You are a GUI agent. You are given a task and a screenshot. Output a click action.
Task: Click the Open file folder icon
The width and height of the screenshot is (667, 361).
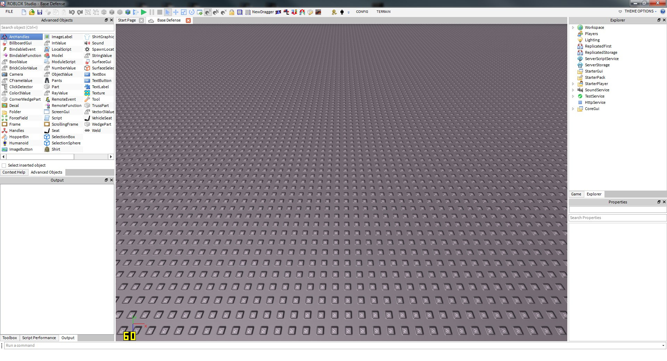pos(32,12)
